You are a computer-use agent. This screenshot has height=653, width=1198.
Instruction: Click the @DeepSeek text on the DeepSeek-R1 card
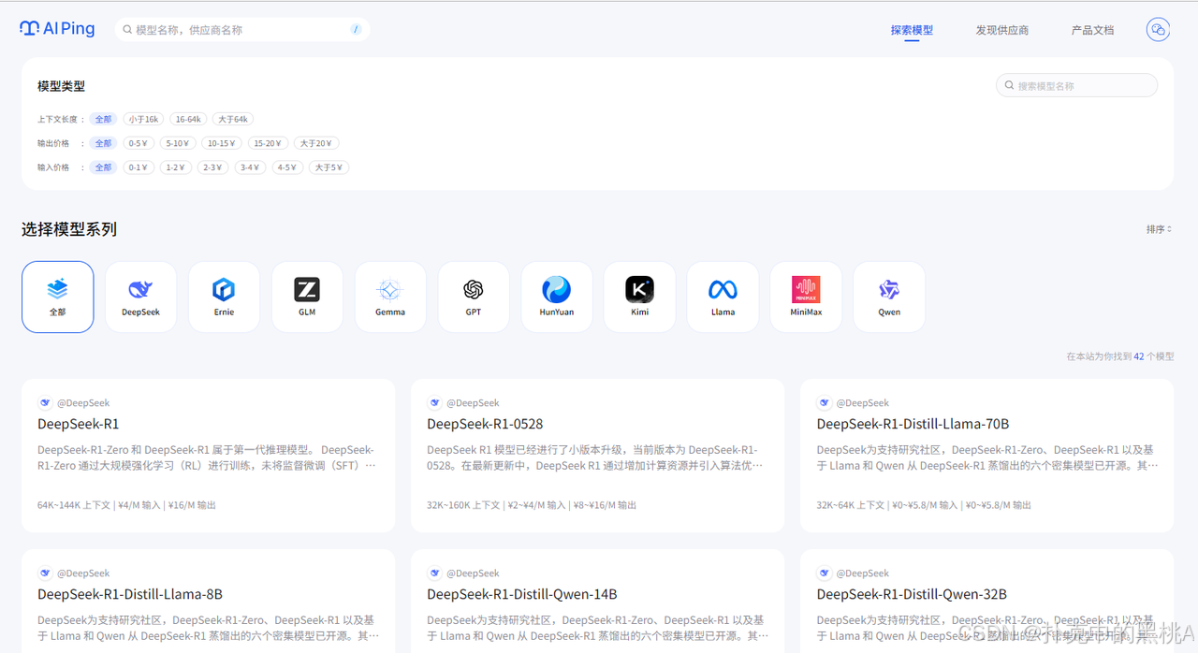point(83,403)
